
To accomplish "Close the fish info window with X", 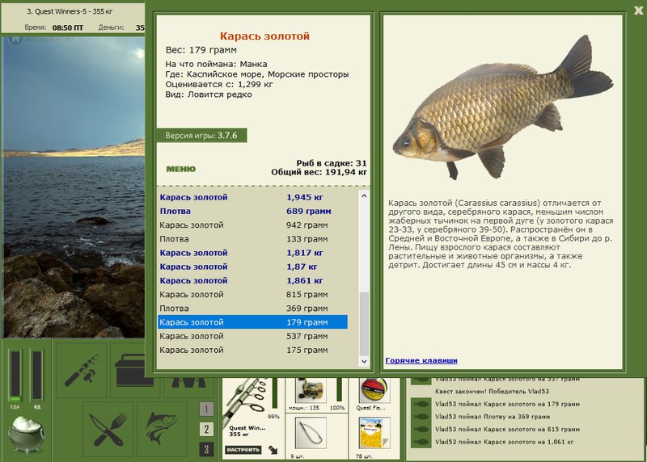I will [638, 10].
